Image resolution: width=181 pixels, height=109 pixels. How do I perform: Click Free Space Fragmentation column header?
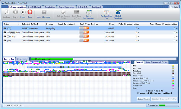159,24
